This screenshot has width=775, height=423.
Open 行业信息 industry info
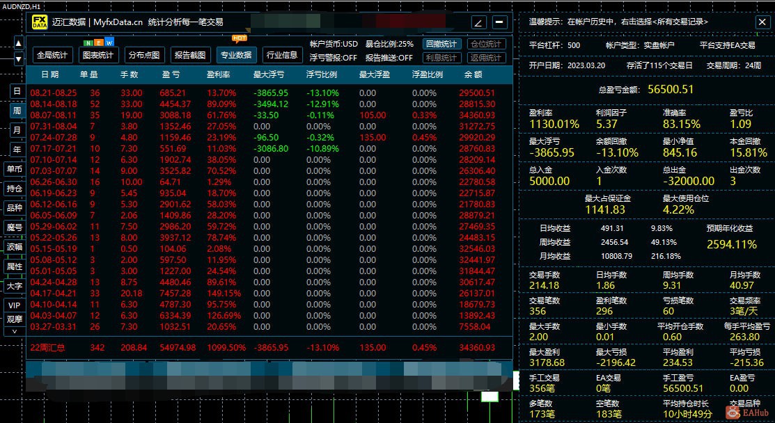282,55
